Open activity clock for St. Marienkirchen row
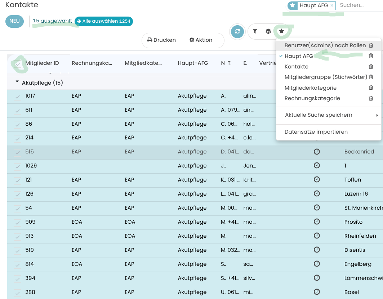Image resolution: width=383 pixels, height=299 pixels. pos(317,207)
